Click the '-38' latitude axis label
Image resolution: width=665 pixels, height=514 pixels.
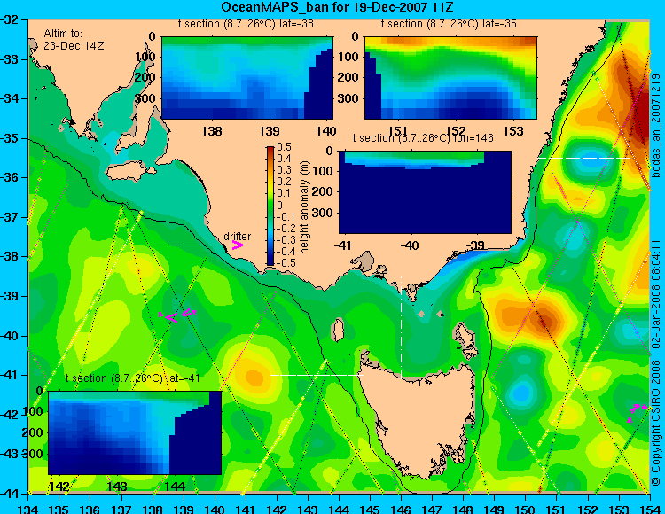pos(10,256)
